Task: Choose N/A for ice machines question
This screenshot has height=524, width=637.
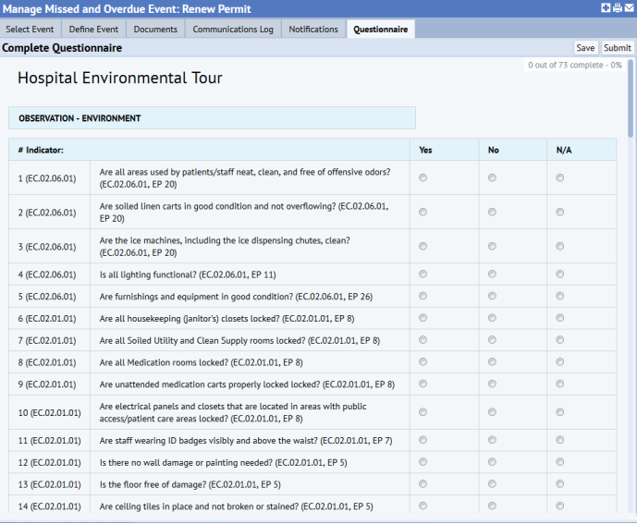Action: 560,246
